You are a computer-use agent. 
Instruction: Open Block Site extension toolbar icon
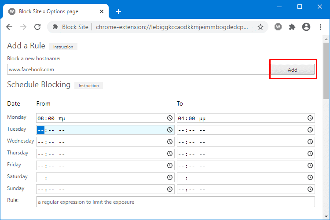point(278,27)
